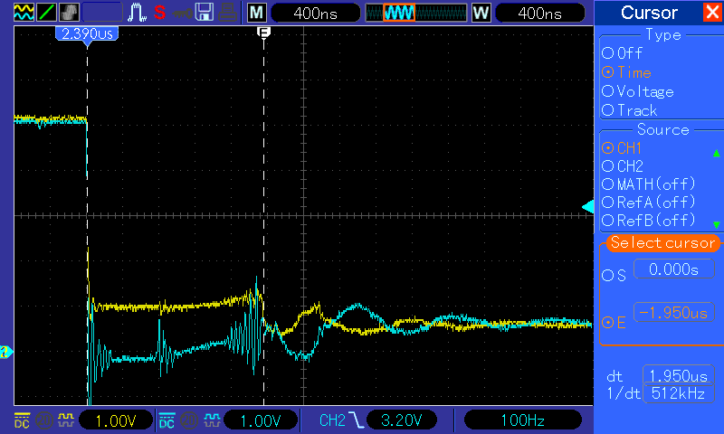The width and height of the screenshot is (724, 434).
Task: Close the Cursor panel with red X
Action: tap(712, 13)
